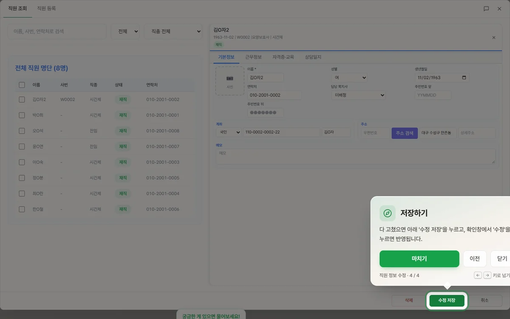Image resolution: width=510 pixels, height=319 pixels.
Task: Click the 닫기 button in the guide popup
Action: [x=500, y=259]
